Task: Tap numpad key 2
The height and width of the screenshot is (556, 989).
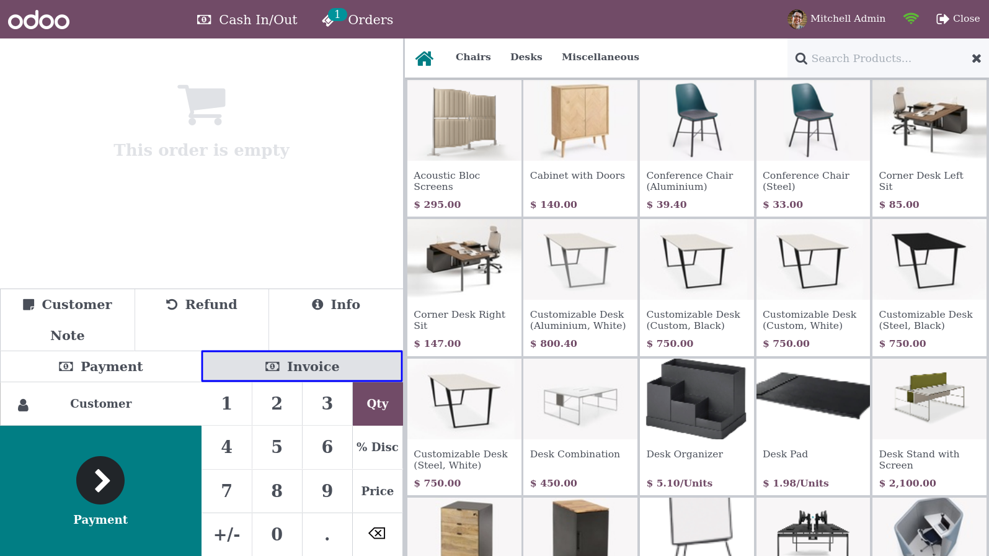Action: click(x=277, y=404)
